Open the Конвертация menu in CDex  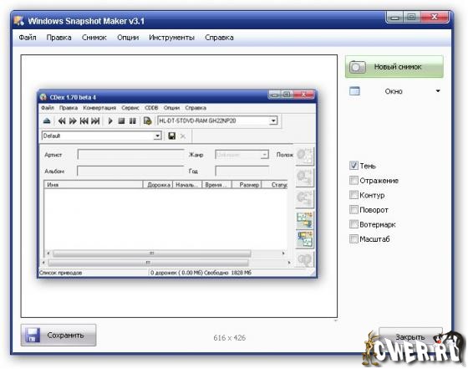pyautogui.click(x=99, y=108)
